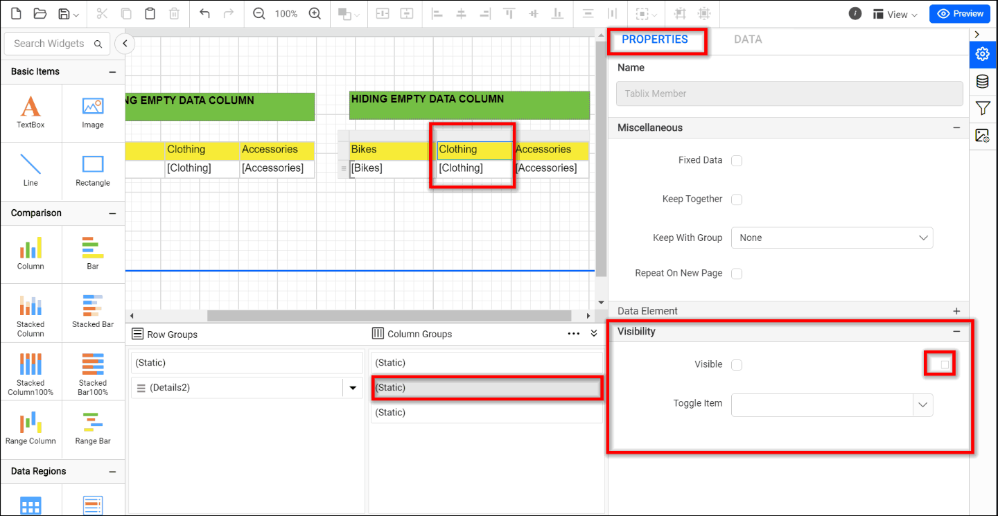
Task: Add a Data Element with the plus button
Action: 956,311
